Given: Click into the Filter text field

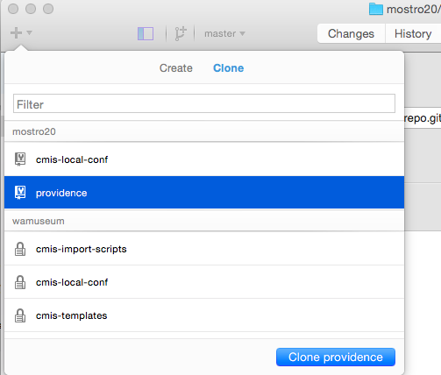Looking at the screenshot, I should click(x=204, y=103).
